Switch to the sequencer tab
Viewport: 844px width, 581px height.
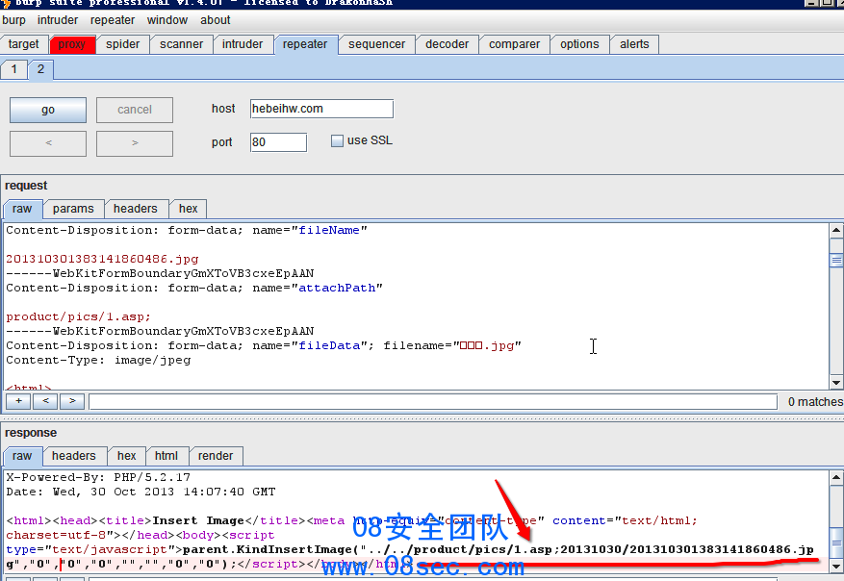377,44
